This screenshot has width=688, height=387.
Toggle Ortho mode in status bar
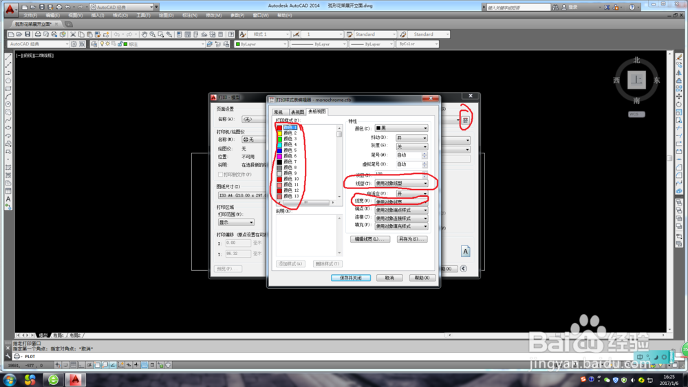(x=81, y=364)
